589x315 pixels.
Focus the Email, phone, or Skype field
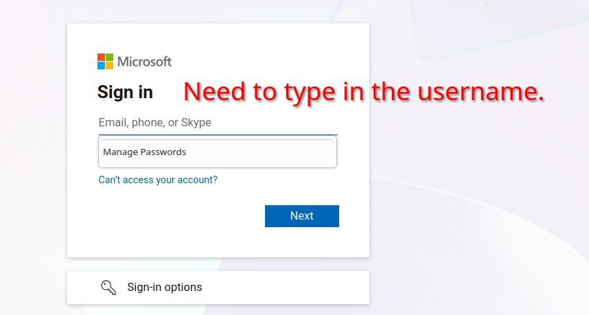(218, 123)
